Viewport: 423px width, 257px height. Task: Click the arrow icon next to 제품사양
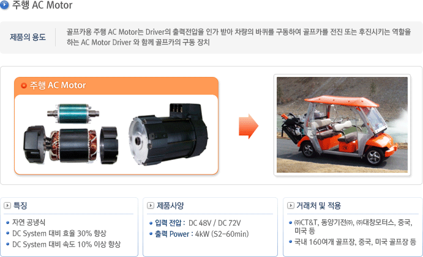coord(151,206)
